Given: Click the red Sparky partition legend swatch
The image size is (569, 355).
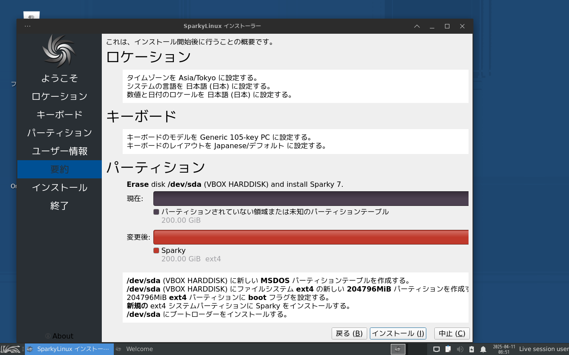Looking at the screenshot, I should tap(156, 250).
